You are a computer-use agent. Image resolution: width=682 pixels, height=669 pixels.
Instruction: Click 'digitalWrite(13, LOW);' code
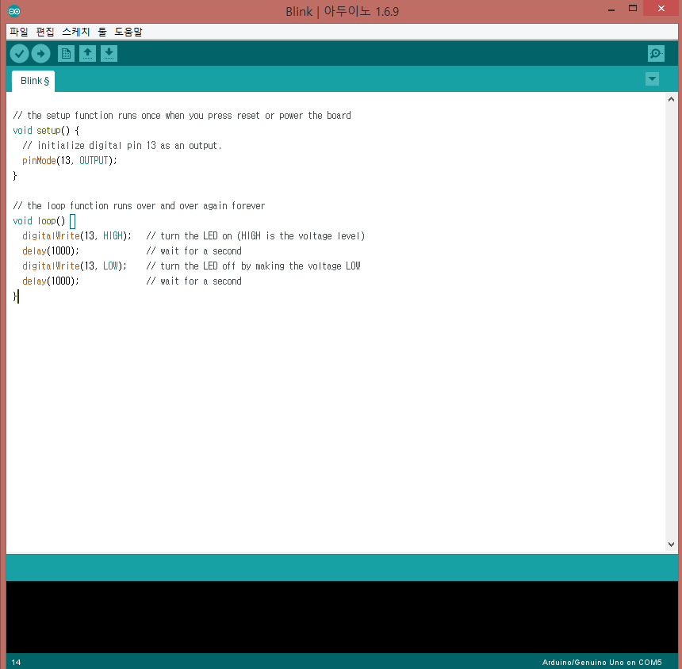75,266
